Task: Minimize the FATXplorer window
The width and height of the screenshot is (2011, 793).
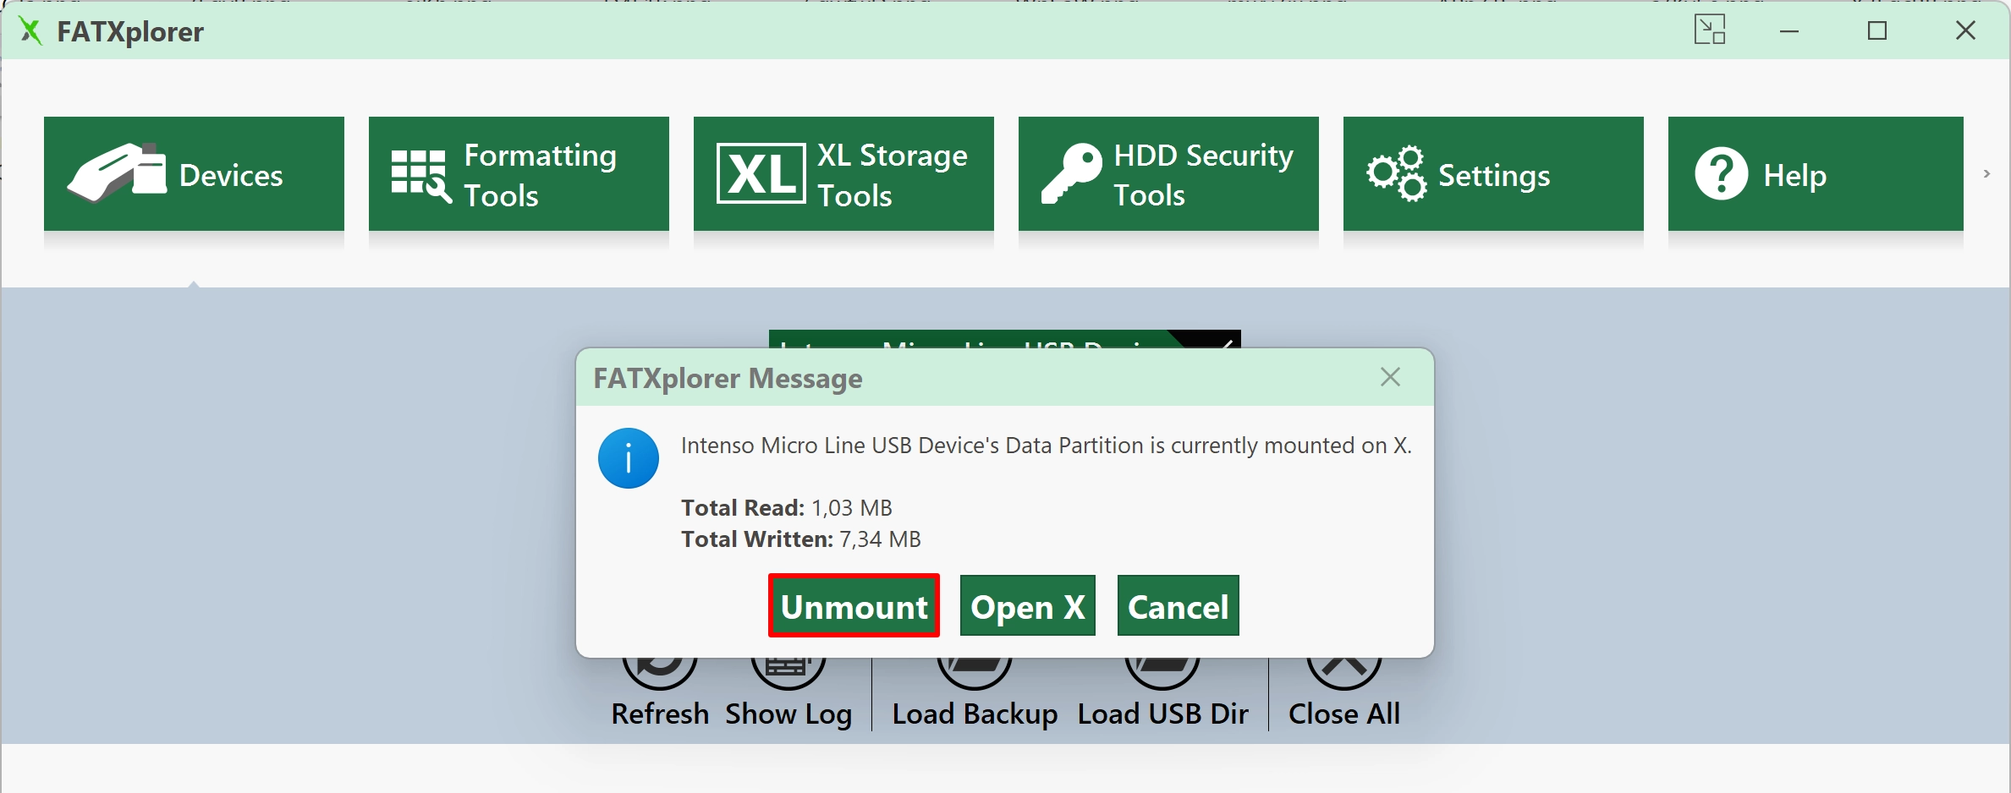Action: click(1789, 31)
